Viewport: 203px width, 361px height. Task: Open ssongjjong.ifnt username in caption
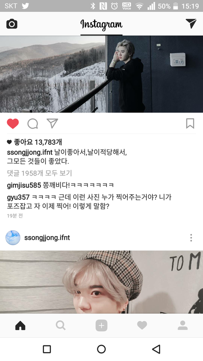tap(30, 152)
